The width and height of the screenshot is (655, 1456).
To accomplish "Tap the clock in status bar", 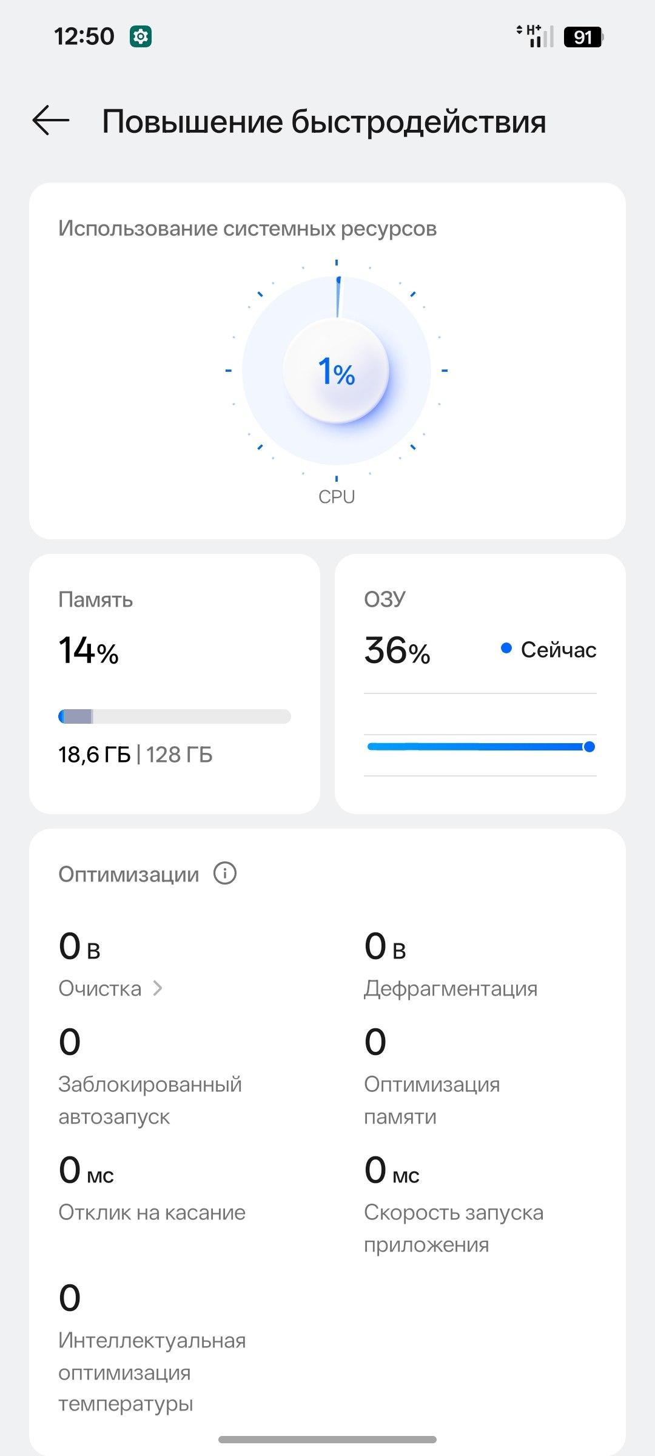I will tap(84, 36).
